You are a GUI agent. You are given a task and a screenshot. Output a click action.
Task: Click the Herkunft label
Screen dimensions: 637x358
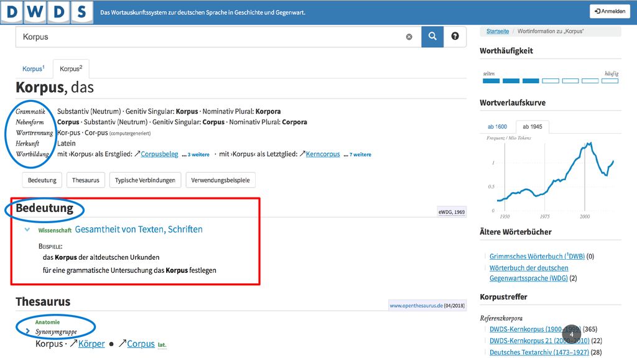tap(27, 144)
